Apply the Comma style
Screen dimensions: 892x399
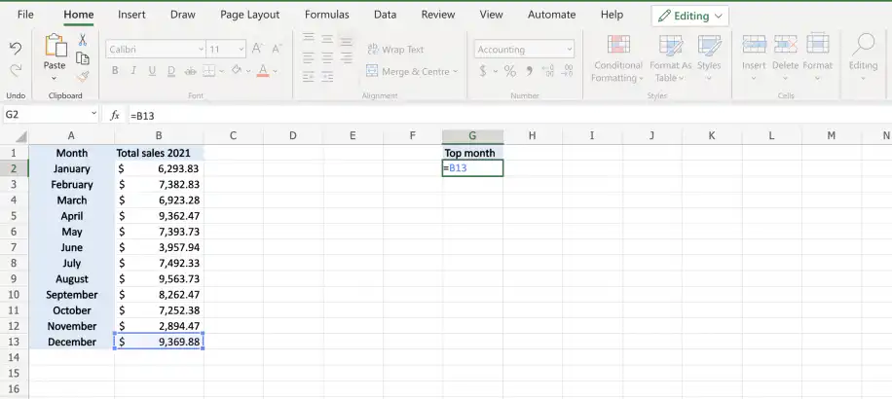529,71
